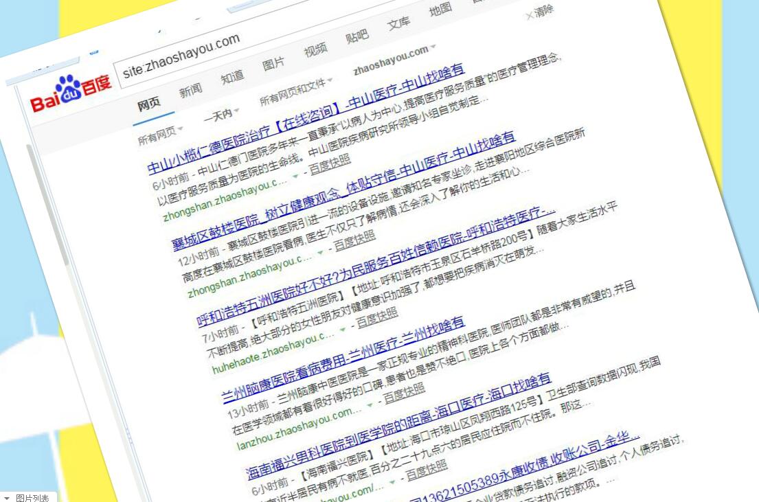Viewport: 759px width, 502px height.
Task: Click the 清除 filter reset button
Action: click(540, 12)
